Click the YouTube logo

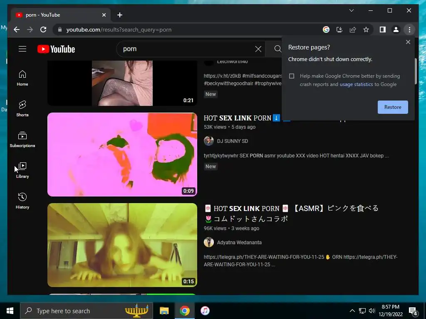[56, 49]
